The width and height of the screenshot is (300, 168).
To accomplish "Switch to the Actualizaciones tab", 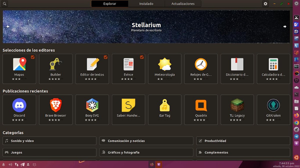I will (183, 4).
